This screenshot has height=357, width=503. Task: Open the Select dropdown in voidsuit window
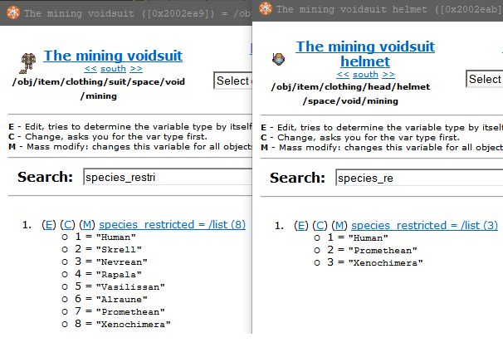(x=233, y=81)
